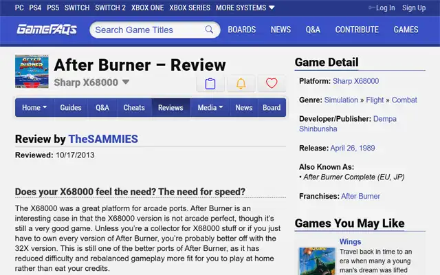Select PC system link
Image resolution: width=440 pixels, height=275 pixels.
[x=19, y=8]
